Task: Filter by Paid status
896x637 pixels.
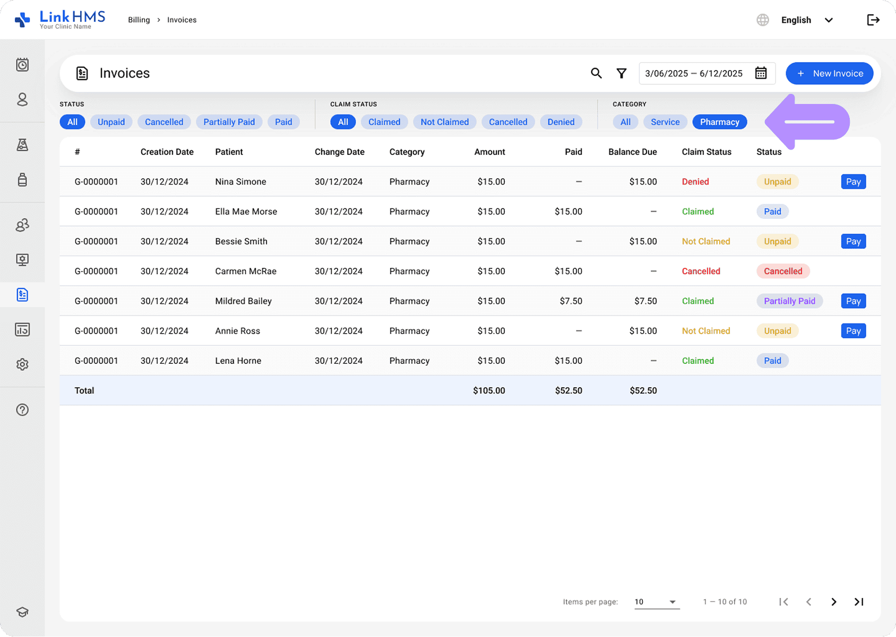Action: coord(283,122)
